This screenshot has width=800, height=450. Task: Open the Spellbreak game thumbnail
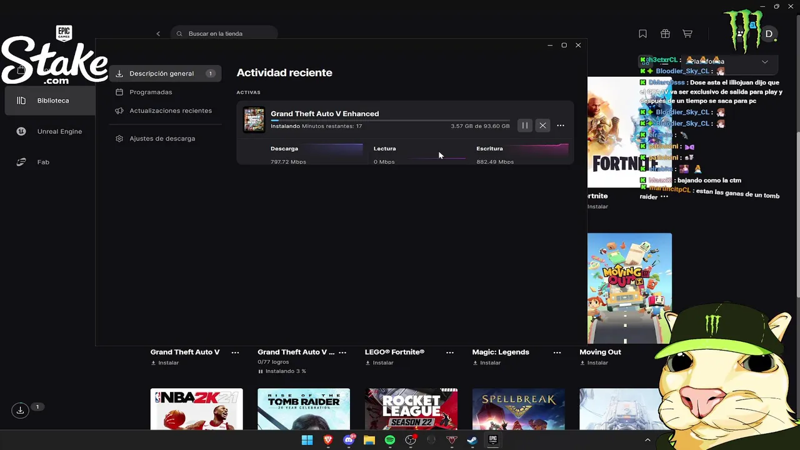point(519,409)
